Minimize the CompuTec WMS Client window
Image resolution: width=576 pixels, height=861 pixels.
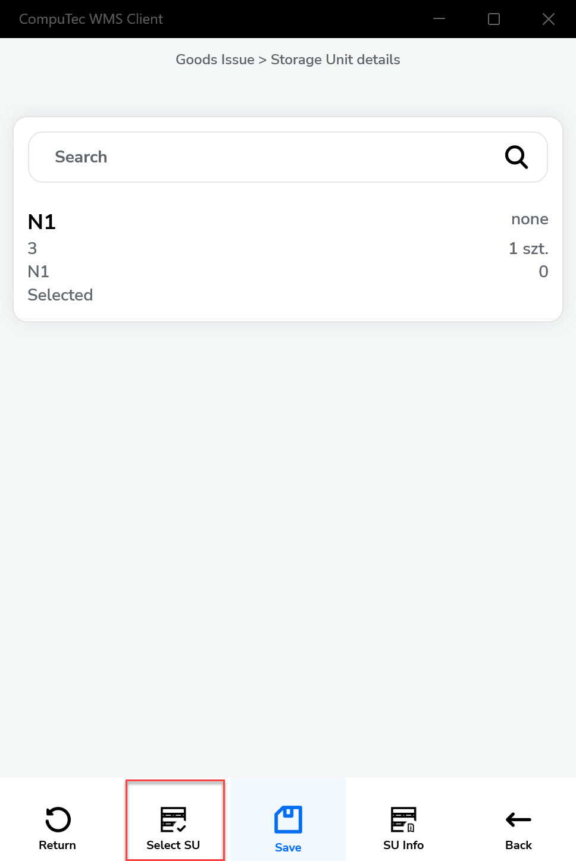439,19
